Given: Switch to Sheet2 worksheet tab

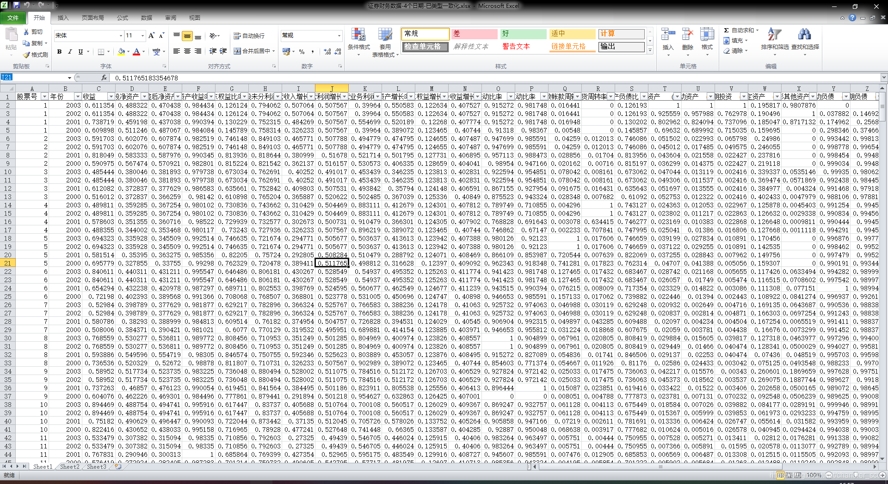Looking at the screenshot, I should pos(70,466).
